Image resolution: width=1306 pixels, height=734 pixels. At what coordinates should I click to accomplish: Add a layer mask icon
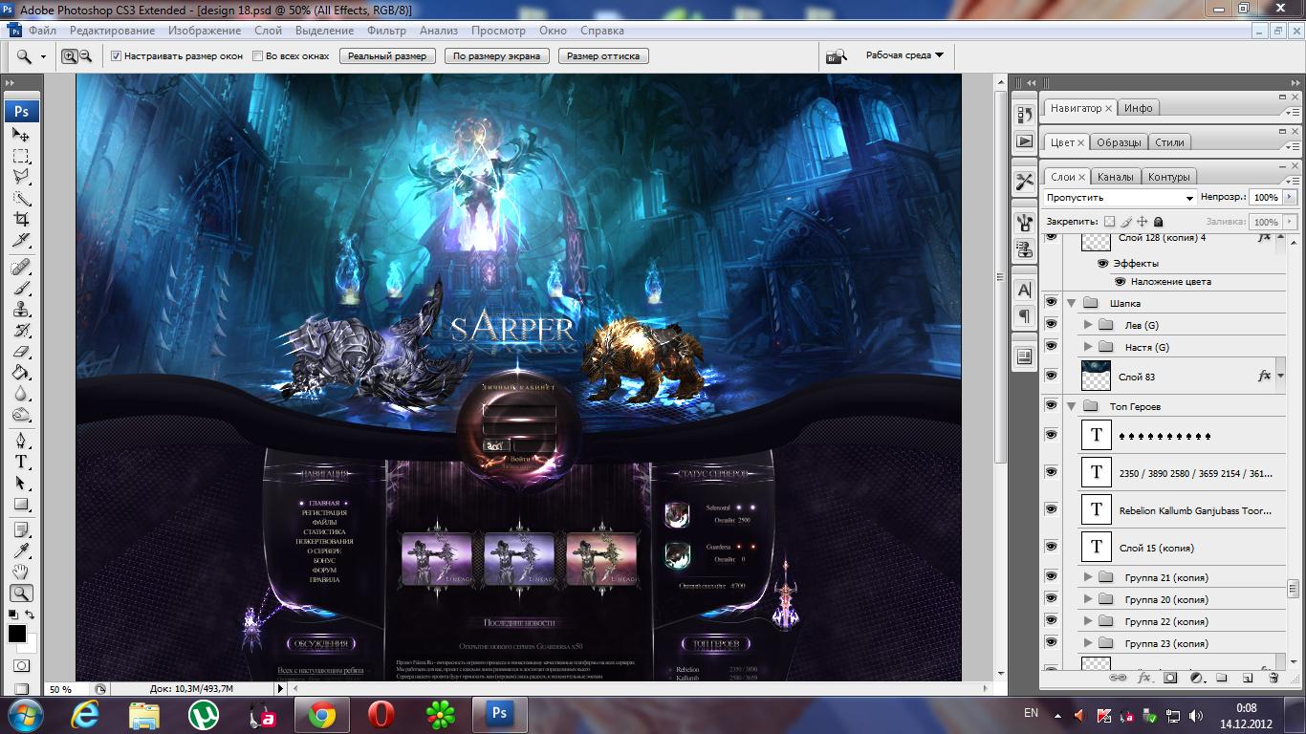(x=1169, y=678)
